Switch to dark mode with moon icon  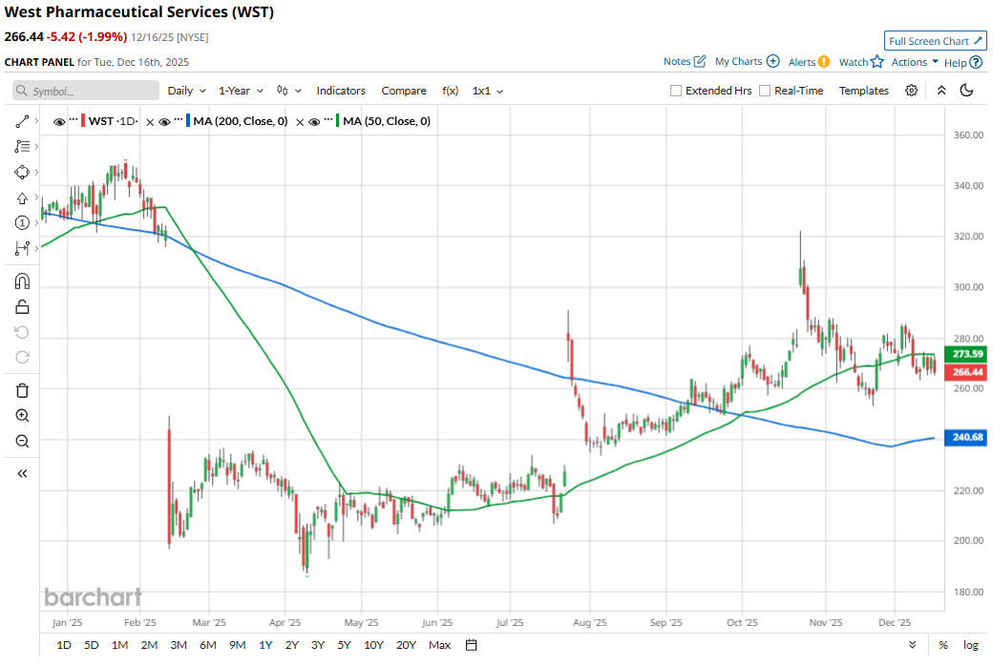click(966, 91)
